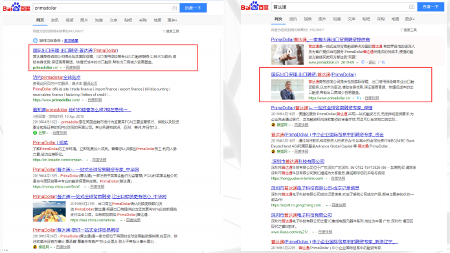Open 搜索工具 filter in the left primadollar page
This screenshot has width=450, height=253.
[x=171, y=31]
